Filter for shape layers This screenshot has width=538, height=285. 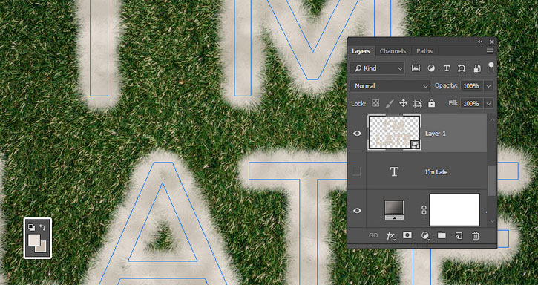click(x=462, y=68)
